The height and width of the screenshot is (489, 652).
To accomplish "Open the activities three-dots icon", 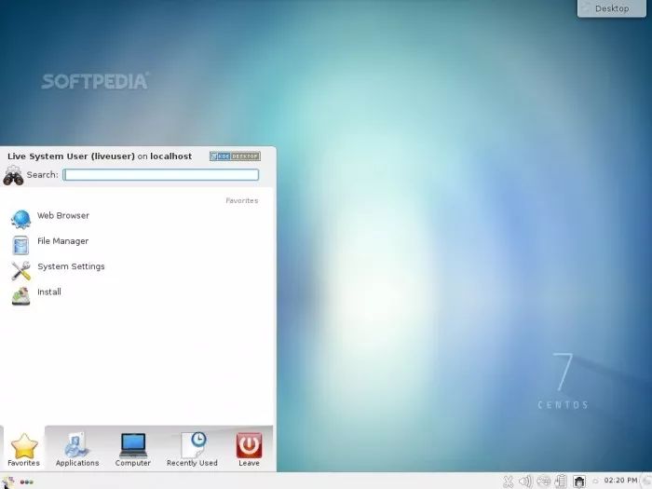I will [x=27, y=482].
